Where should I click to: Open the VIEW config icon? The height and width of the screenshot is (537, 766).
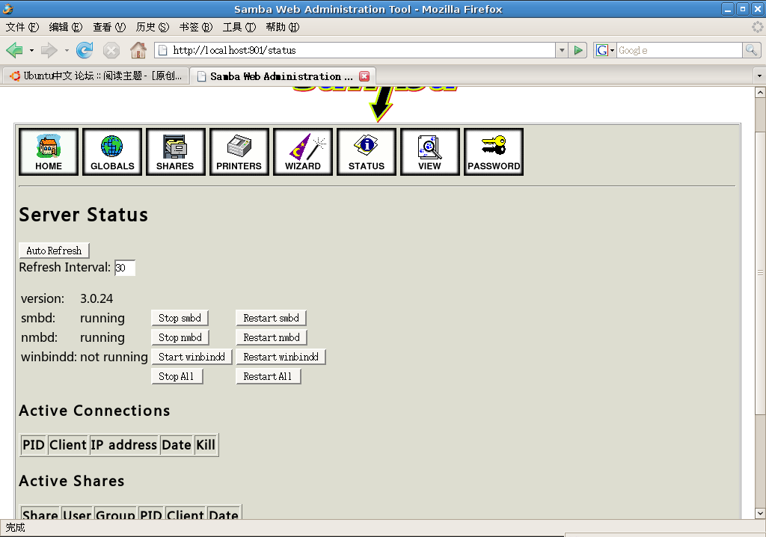click(429, 152)
